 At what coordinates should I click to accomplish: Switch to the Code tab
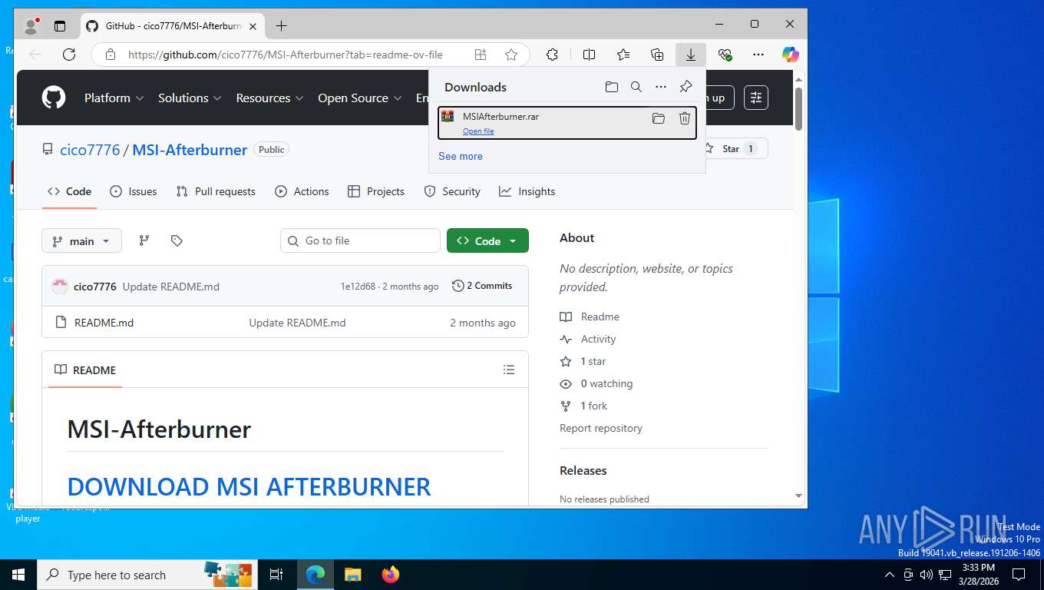pyautogui.click(x=69, y=191)
